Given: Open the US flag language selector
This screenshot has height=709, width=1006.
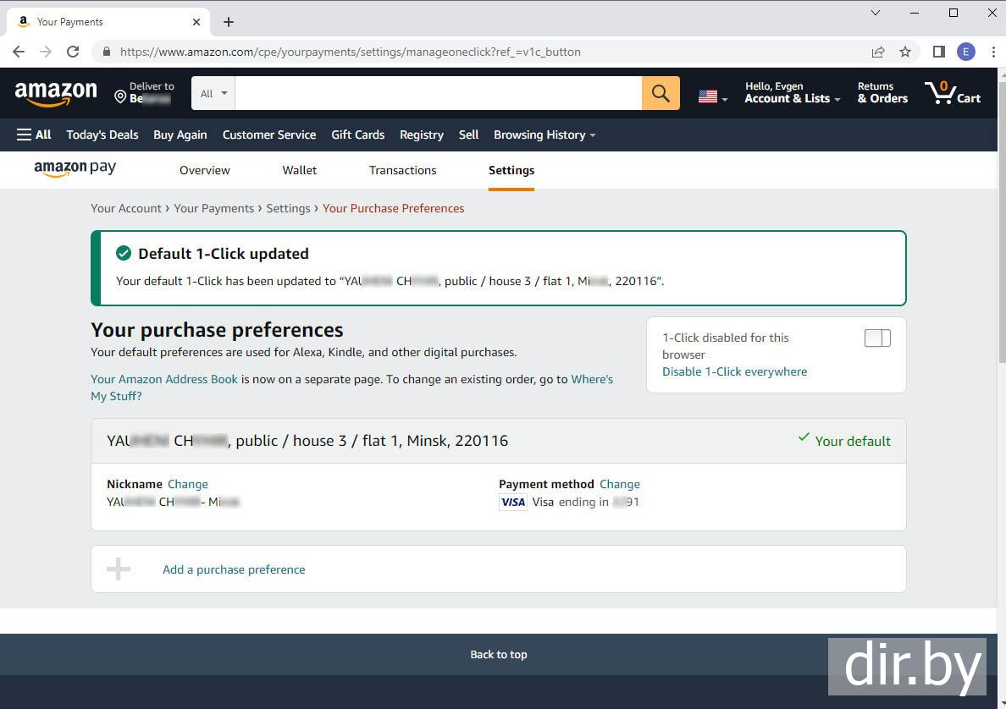Looking at the screenshot, I should click(x=712, y=96).
